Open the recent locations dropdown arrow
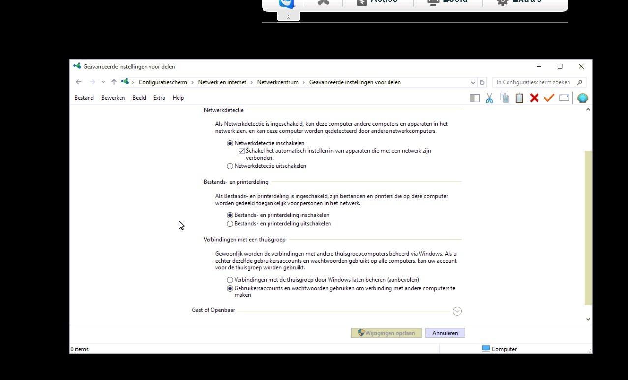This screenshot has width=628, height=380. [103, 82]
